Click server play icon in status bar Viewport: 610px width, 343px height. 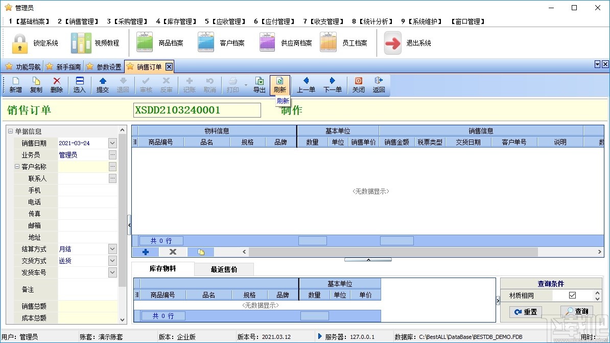tap(320, 336)
